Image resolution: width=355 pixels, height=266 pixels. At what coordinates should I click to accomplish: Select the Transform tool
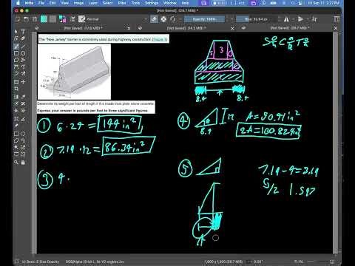click(16, 82)
